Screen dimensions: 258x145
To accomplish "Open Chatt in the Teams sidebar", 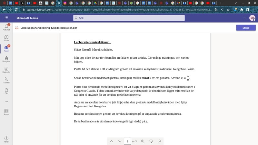I will coord(6,38).
